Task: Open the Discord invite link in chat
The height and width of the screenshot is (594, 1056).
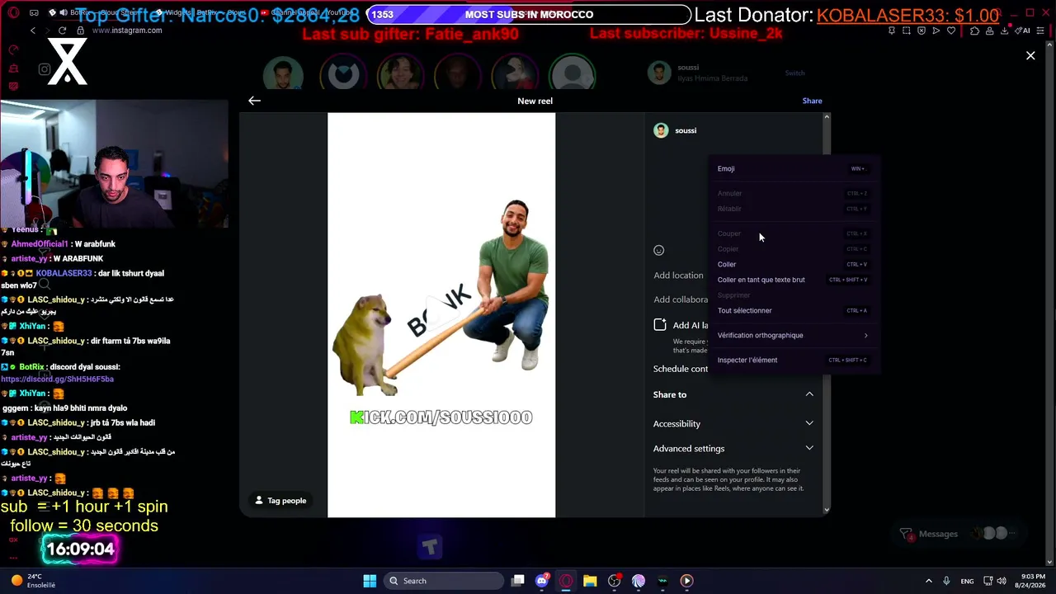Action: point(57,379)
